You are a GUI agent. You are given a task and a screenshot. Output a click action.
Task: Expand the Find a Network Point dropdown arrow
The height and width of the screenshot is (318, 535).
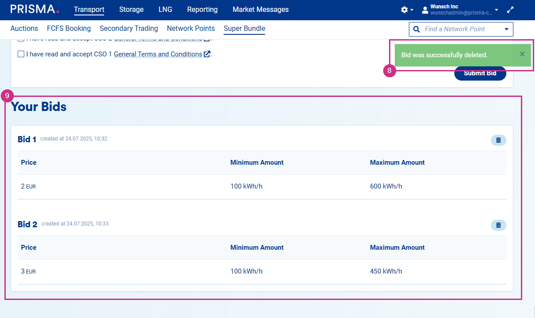tap(506, 29)
